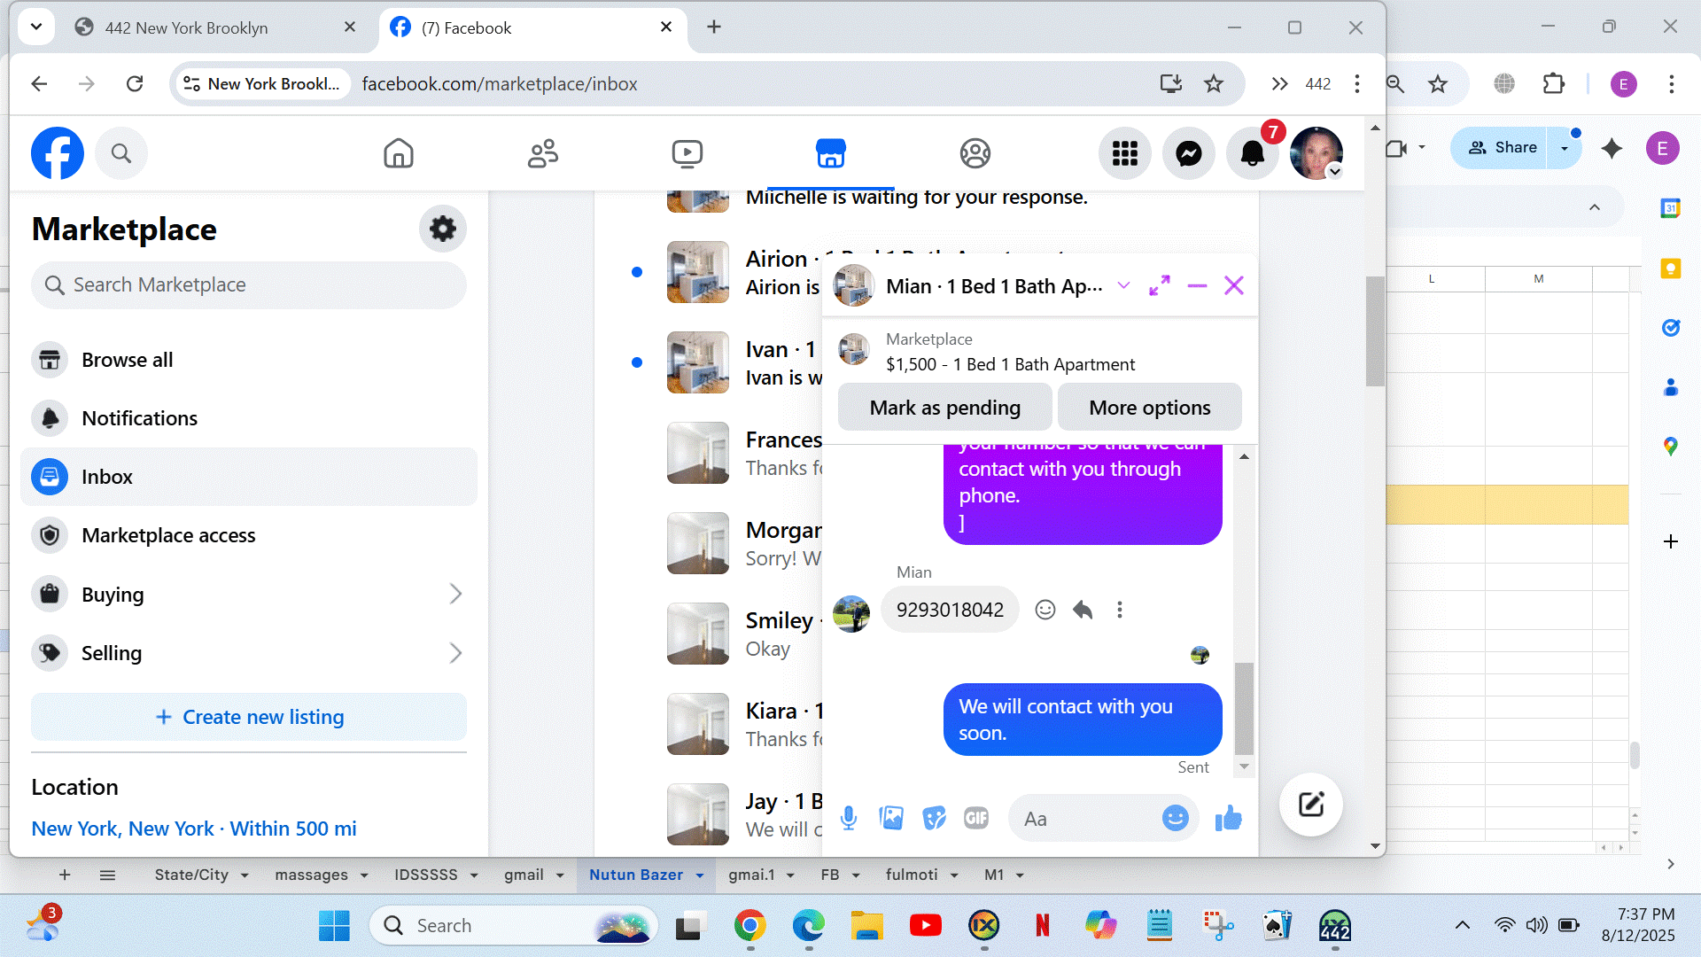
Task: Open the sticker picker icon
Action: 934,818
